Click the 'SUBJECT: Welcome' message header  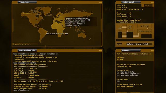click(120, 59)
